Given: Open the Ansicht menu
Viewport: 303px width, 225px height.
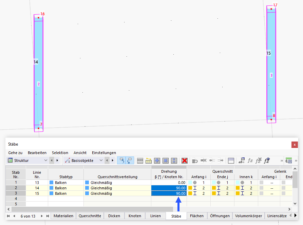Looking at the screenshot, I should coord(80,153).
